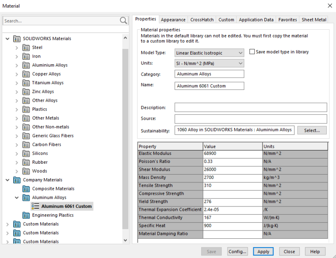
Task: Click the Select... sustainability button
Action: point(312,131)
